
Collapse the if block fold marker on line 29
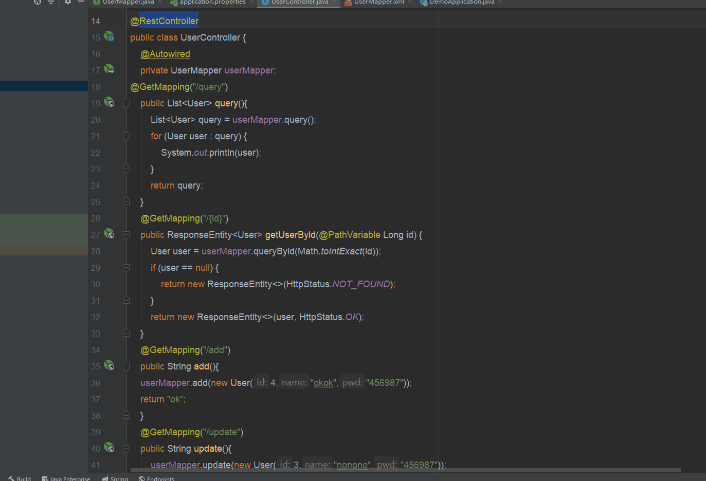[x=126, y=268]
